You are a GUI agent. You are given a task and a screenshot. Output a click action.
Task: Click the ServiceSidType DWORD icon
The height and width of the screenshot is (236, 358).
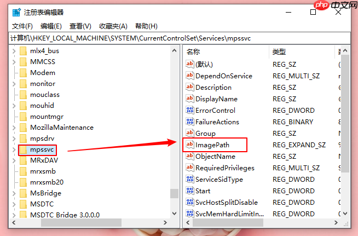click(x=190, y=180)
